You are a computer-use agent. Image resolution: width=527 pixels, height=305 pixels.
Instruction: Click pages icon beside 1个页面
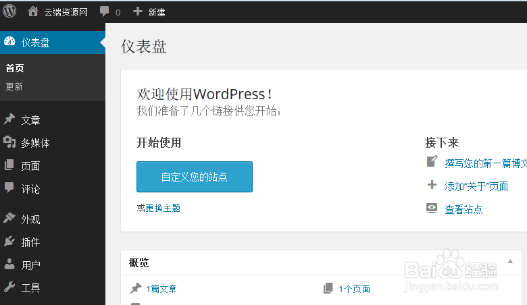point(328,288)
